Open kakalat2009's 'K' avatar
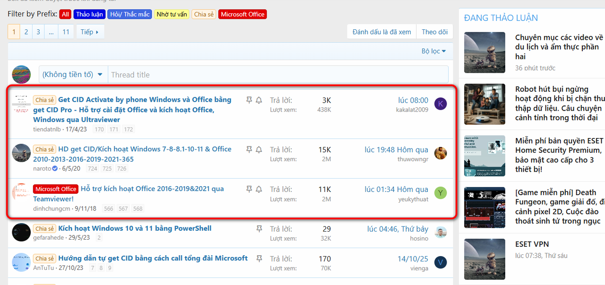Viewport: 605px width, 285px height. point(441,104)
